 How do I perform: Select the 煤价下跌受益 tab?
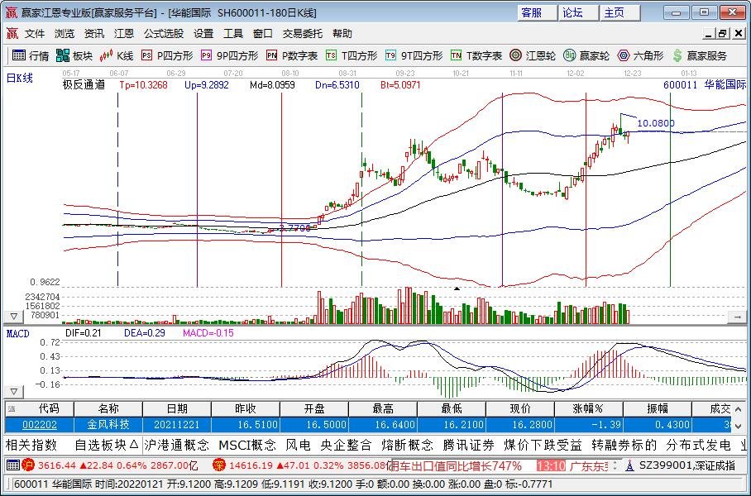[x=543, y=446]
